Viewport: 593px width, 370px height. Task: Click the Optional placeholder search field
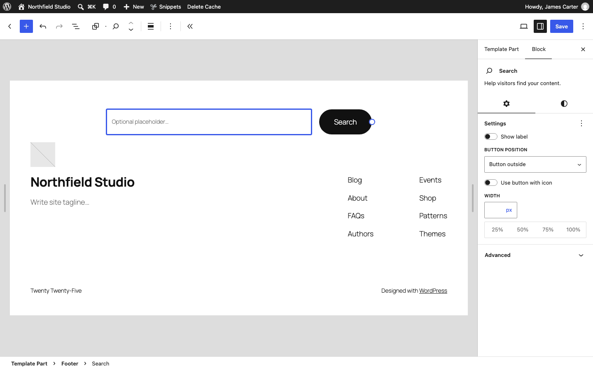tap(209, 122)
